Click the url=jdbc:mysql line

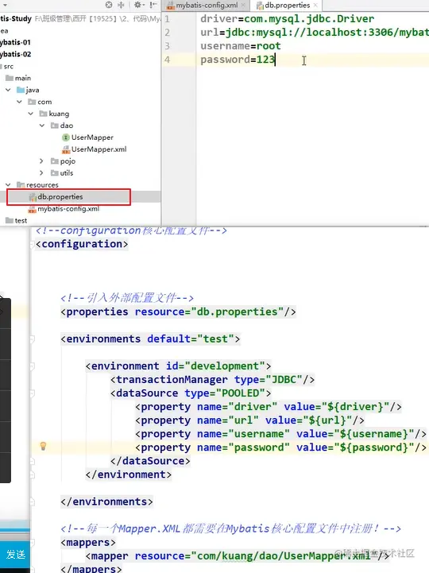point(315,32)
